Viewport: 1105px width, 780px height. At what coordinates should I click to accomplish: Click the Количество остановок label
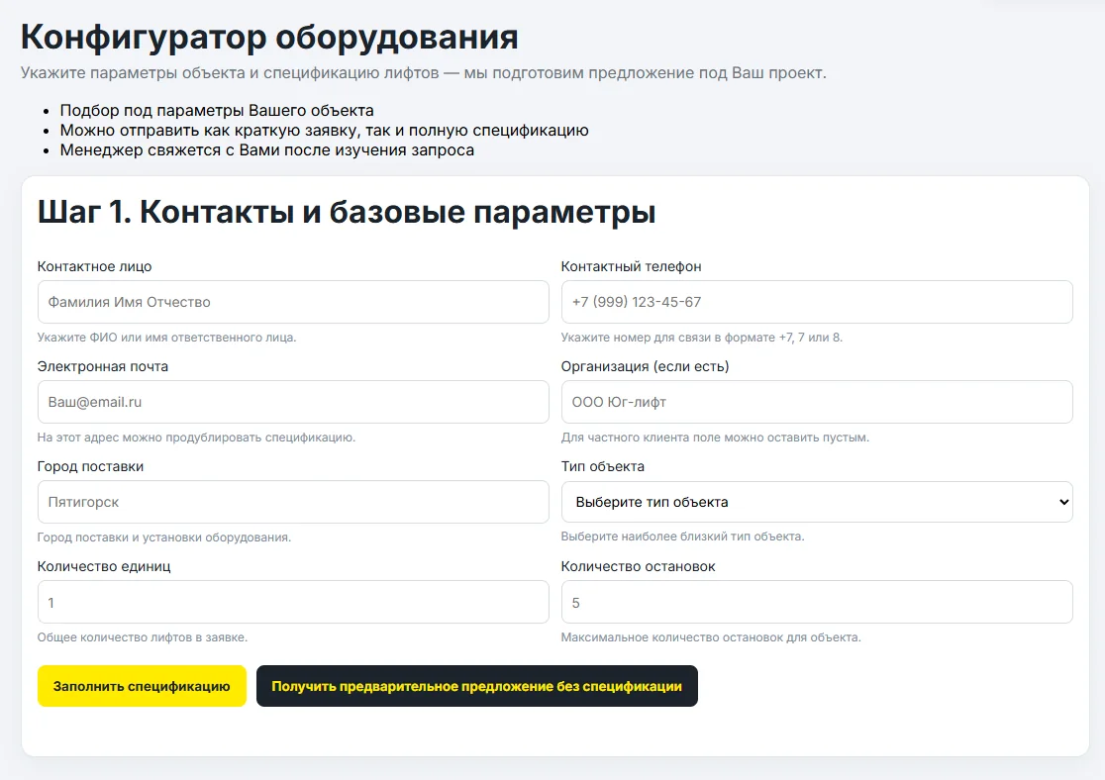[x=639, y=566]
